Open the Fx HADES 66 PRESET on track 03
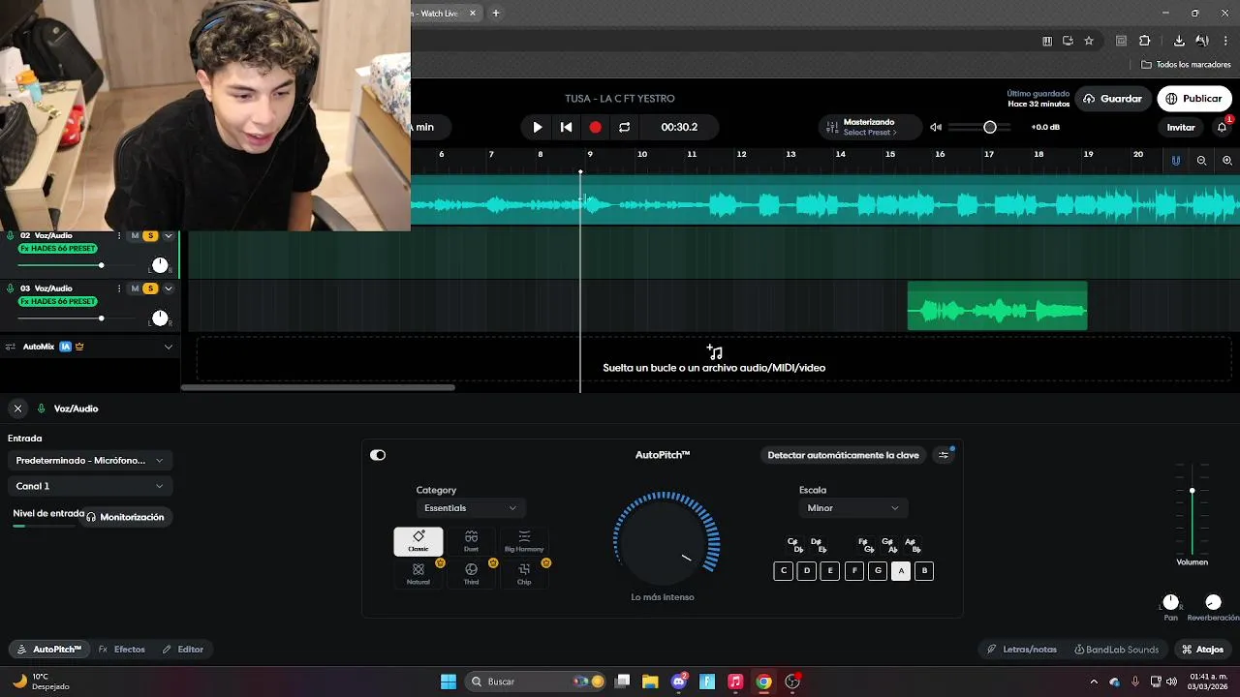 click(57, 301)
